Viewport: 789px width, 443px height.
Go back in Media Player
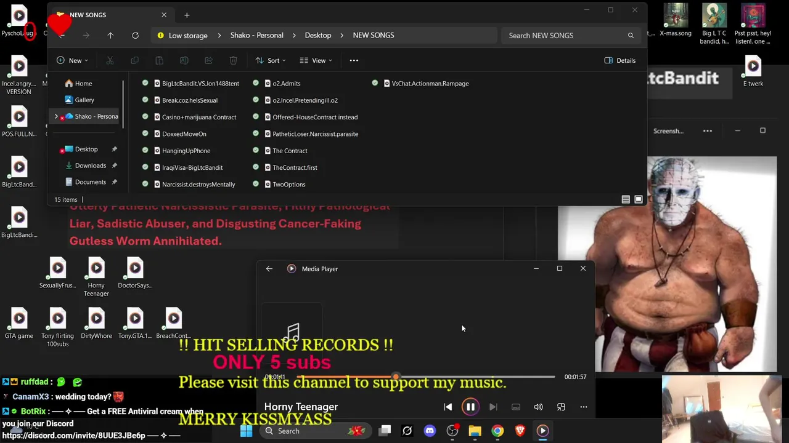coord(269,269)
